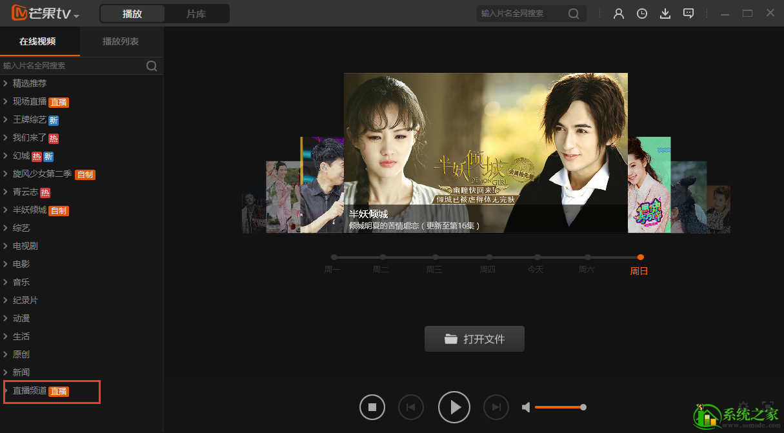Open the 芒果tv logo dropdown menu
Screen dimensions: 784x433
[x=76, y=15]
